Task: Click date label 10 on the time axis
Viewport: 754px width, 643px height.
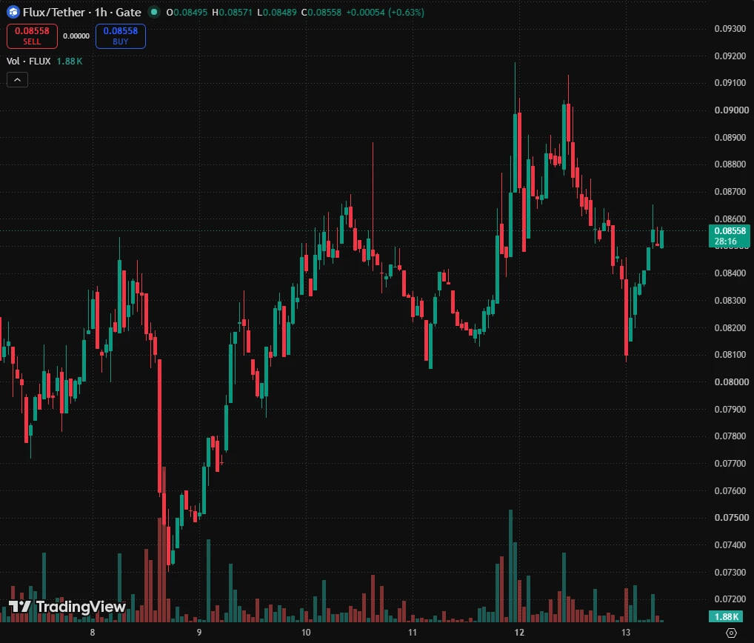Action: pyautogui.click(x=306, y=633)
